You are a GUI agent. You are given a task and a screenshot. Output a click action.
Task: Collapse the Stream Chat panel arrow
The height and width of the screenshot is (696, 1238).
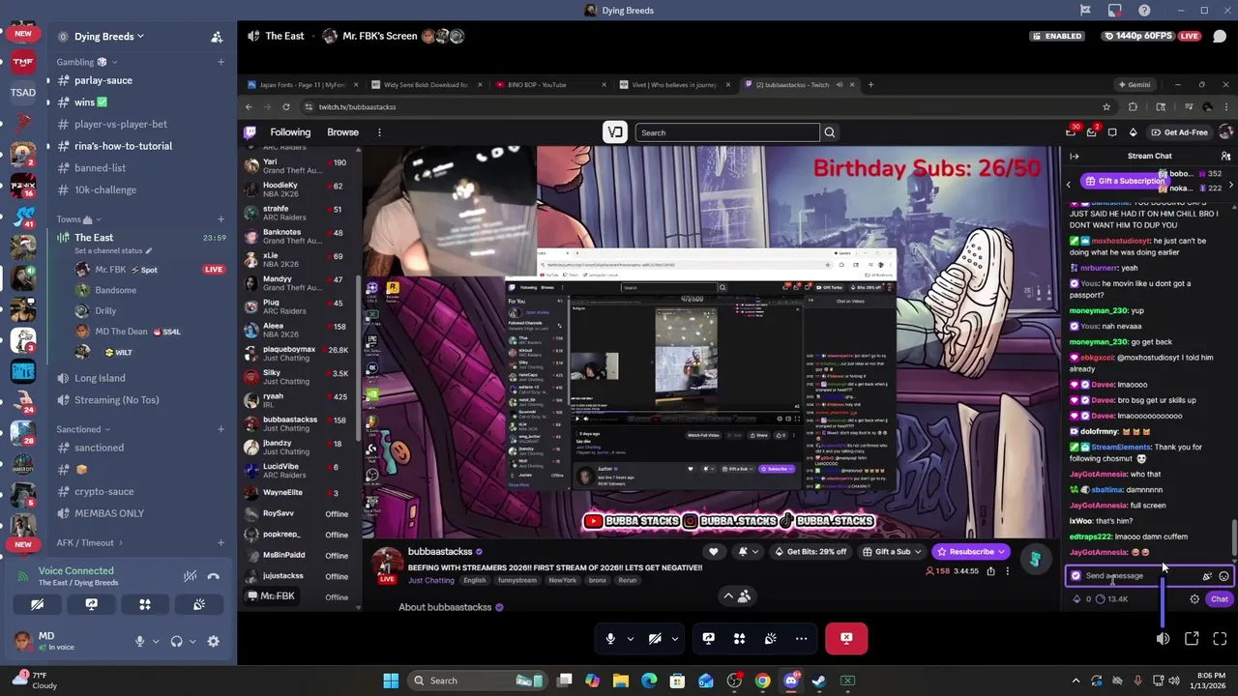(x=1075, y=156)
